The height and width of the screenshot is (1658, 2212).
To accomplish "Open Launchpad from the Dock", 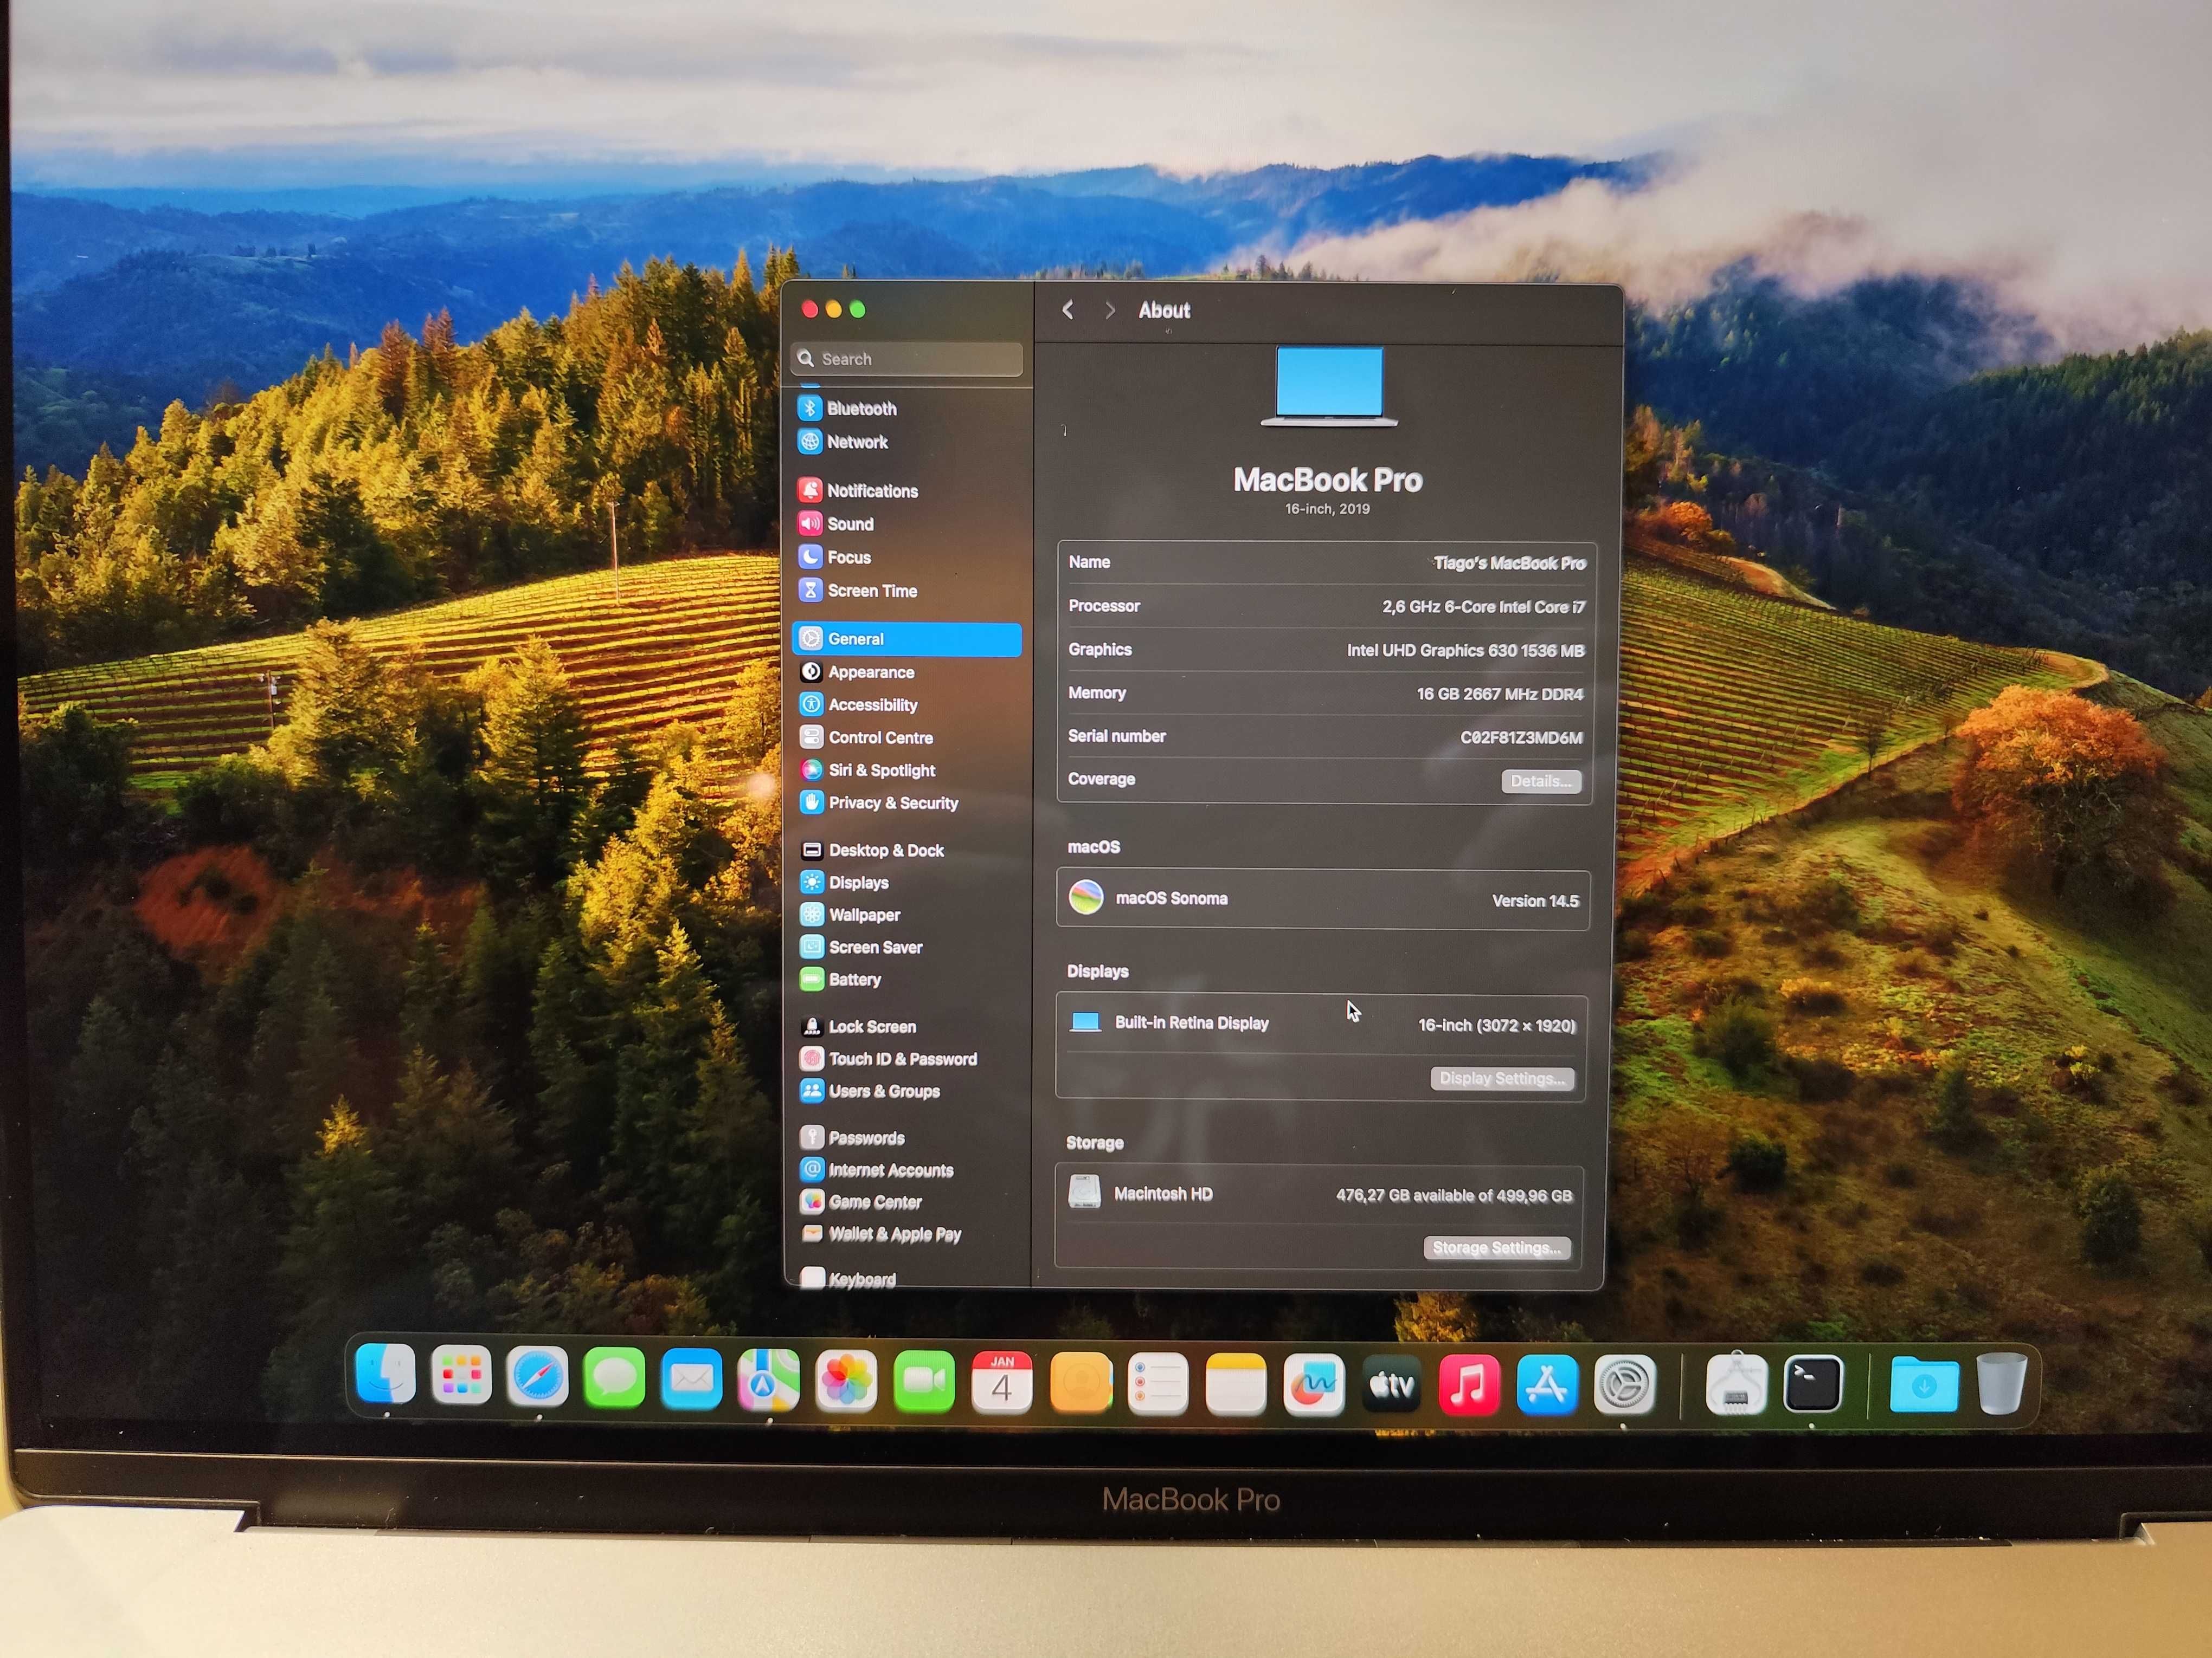I will pos(461,1375).
